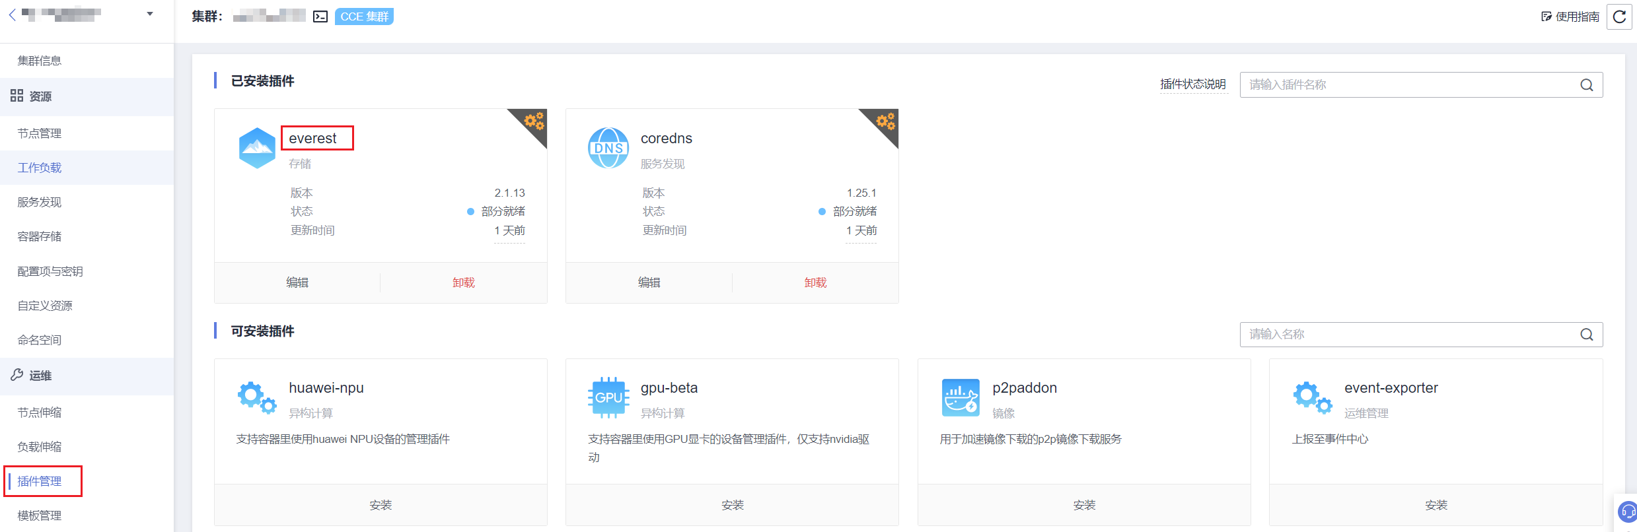Install the huawei-npu plugin
The width and height of the screenshot is (1637, 532).
coord(381,505)
